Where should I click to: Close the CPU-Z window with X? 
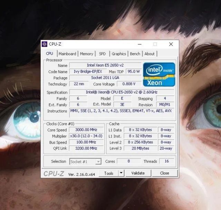point(171,44)
